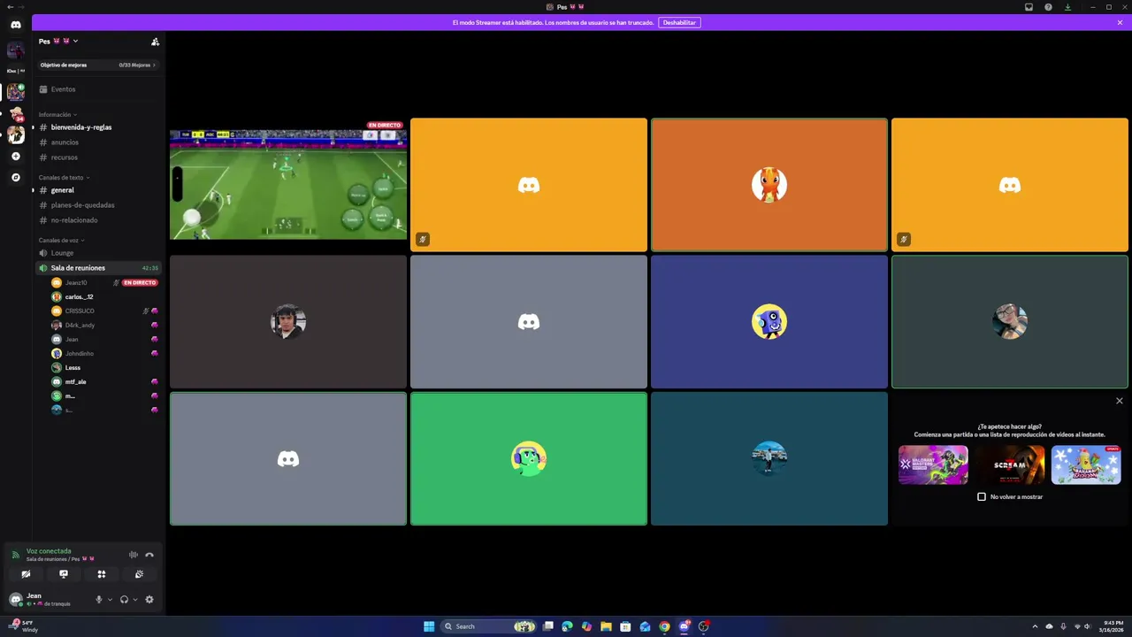Join the Lounge voice channel
This screenshot has height=637, width=1132.
pyautogui.click(x=97, y=253)
